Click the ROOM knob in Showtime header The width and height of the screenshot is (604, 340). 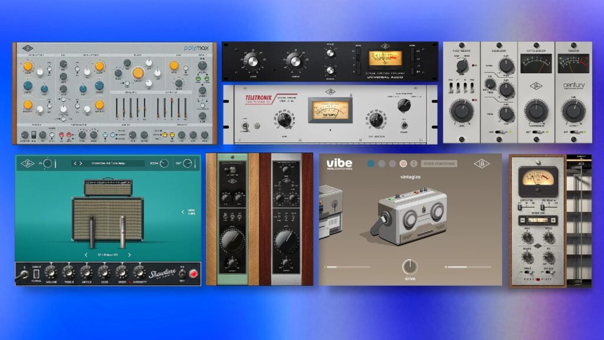(164, 164)
